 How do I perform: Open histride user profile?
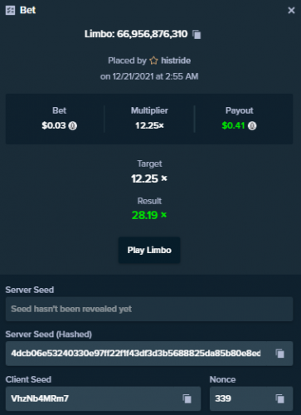tap(176, 61)
